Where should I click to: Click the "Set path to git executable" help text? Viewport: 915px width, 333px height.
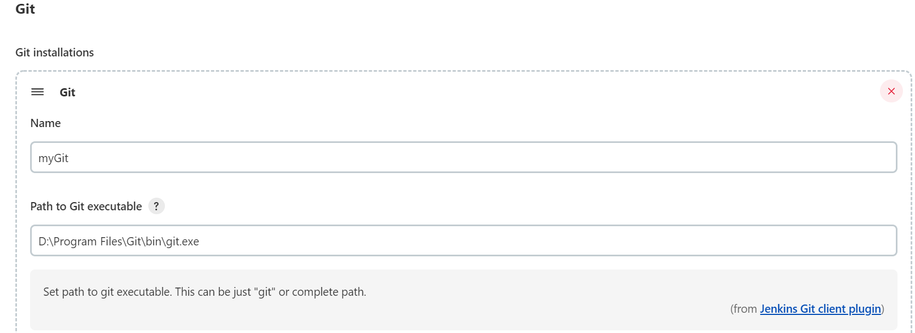tap(107, 292)
